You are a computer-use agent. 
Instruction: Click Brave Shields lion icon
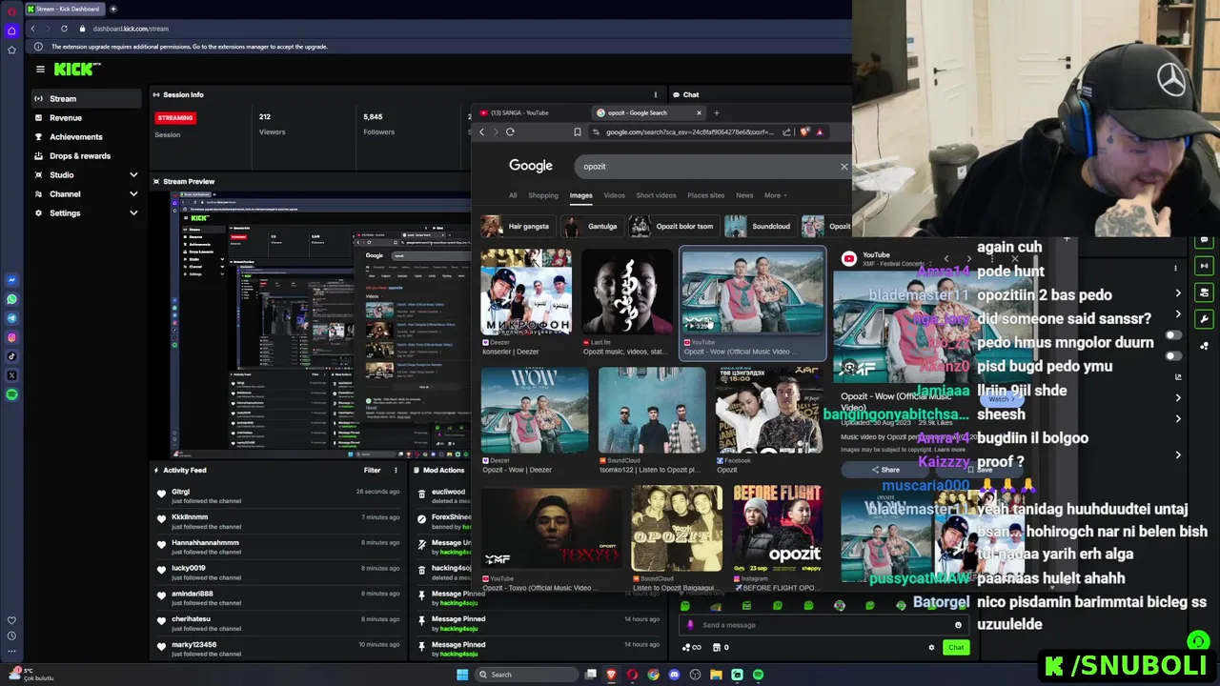pyautogui.click(x=804, y=132)
